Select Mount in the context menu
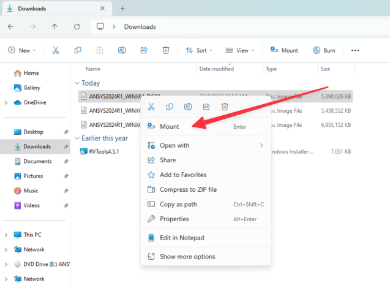Image resolution: width=390 pixels, height=288 pixels. 169,127
